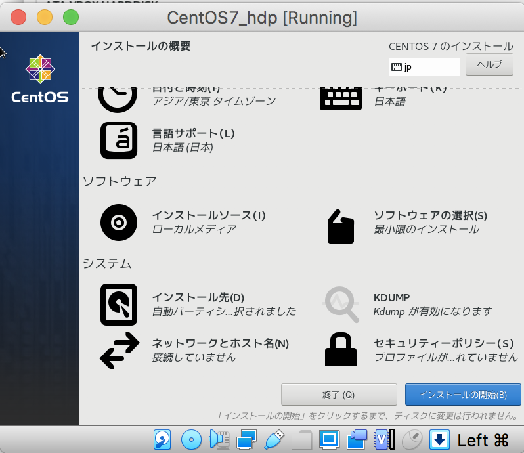Click the ヘルプ help button
524x453 pixels.
pos(489,64)
